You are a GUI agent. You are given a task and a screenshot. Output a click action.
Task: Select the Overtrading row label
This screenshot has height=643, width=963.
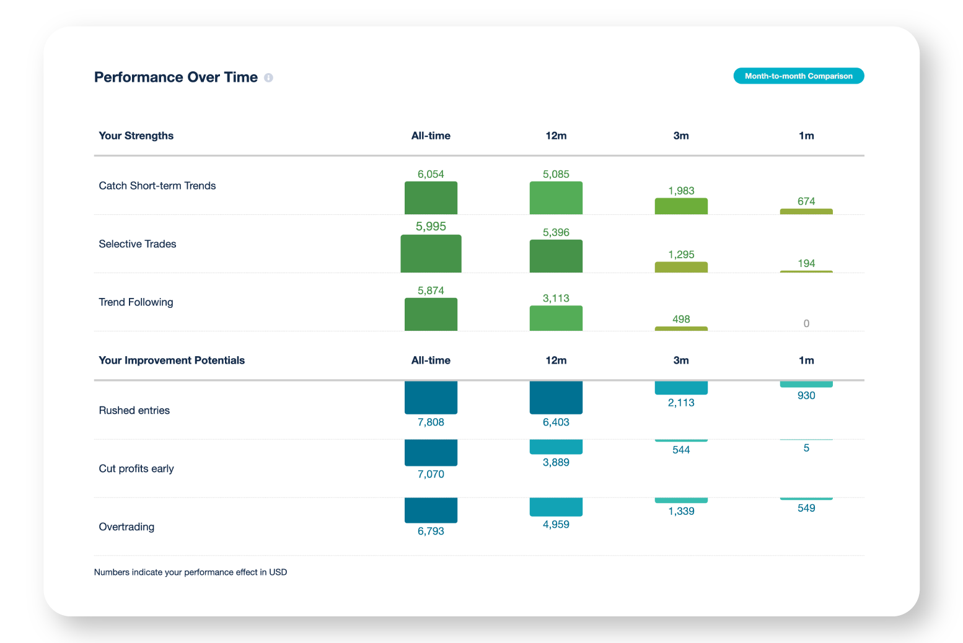(126, 527)
